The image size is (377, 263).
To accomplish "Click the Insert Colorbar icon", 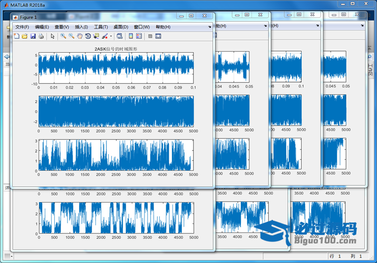I will (131, 36).
